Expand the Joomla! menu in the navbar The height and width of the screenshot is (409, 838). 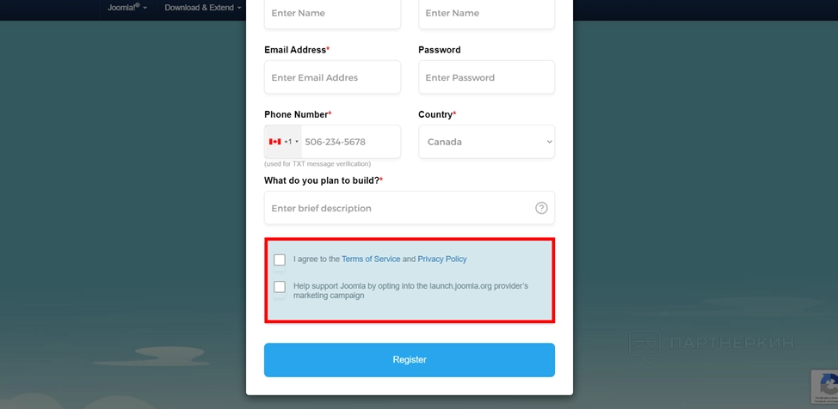pos(127,8)
